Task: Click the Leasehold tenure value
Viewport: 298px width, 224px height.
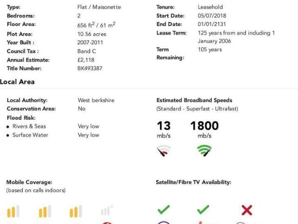Action: [210, 7]
